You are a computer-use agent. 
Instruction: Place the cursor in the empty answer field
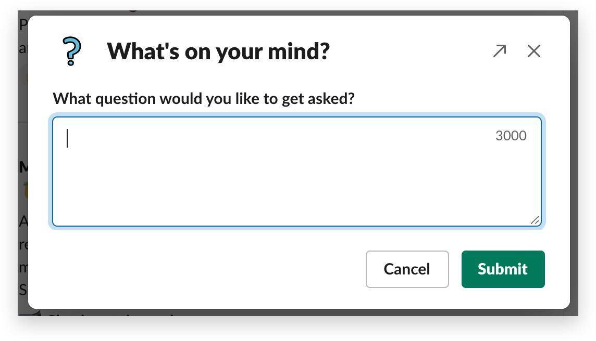pos(296,172)
